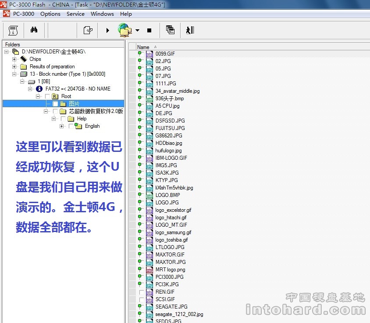Click the MRT logo.png file icon

click(149, 270)
